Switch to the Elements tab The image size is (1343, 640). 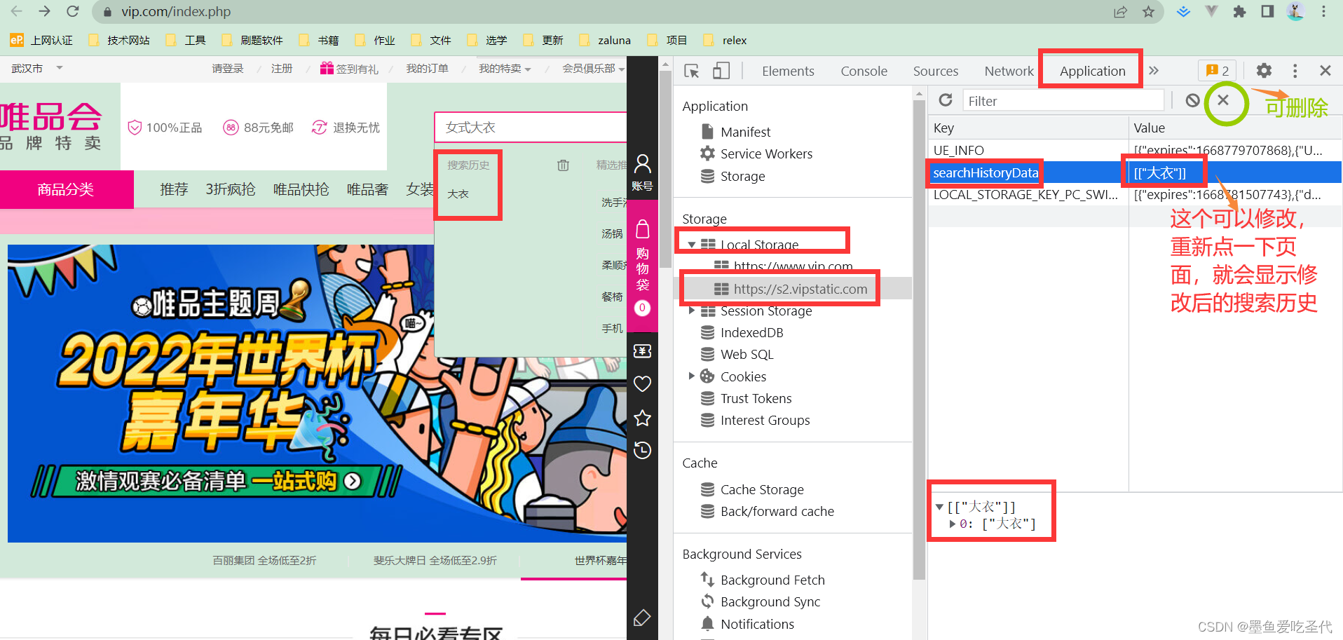pyautogui.click(x=788, y=71)
